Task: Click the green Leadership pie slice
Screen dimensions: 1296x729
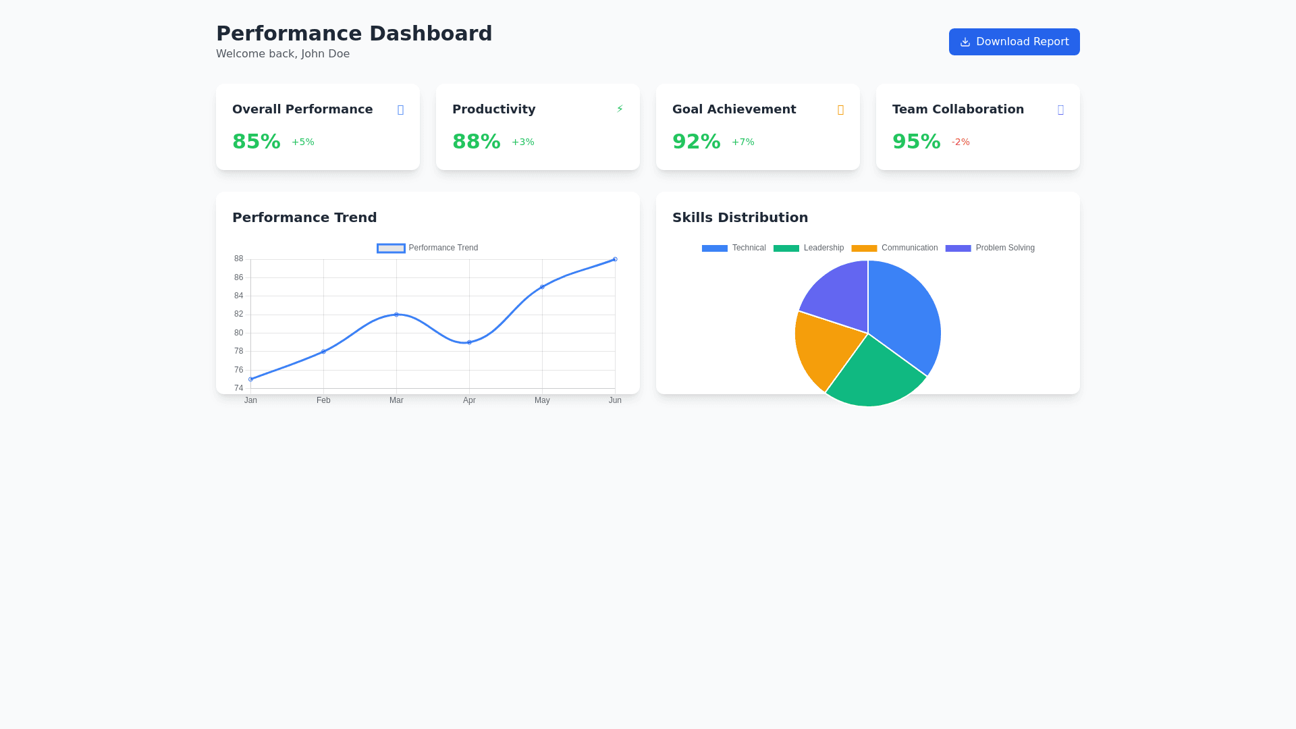Action: coord(874,377)
